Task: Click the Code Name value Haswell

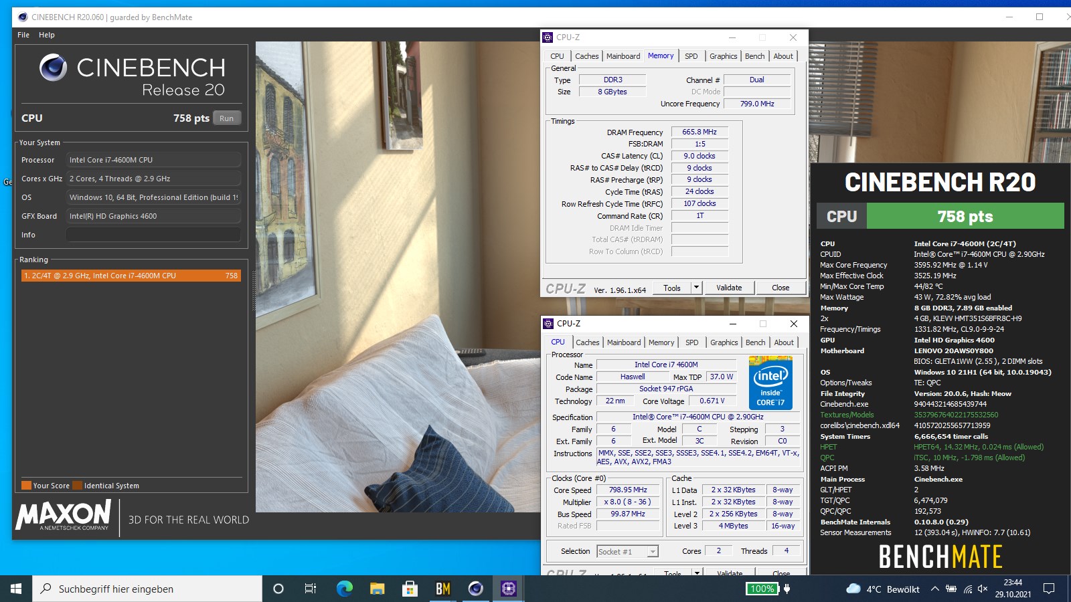Action: 633,377
